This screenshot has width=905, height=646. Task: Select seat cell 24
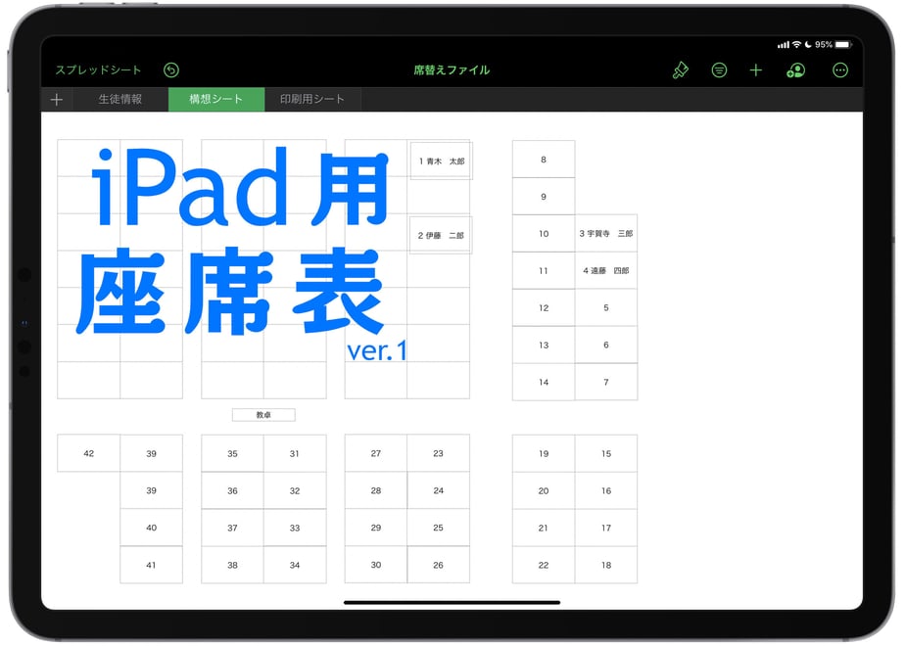tap(438, 490)
